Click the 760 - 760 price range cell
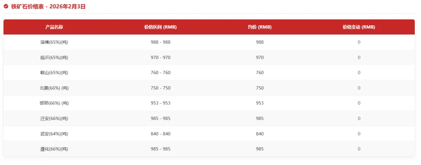421x165 pixels. point(160,73)
